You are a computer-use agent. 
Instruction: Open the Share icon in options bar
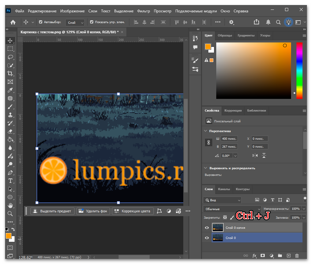[257, 22]
